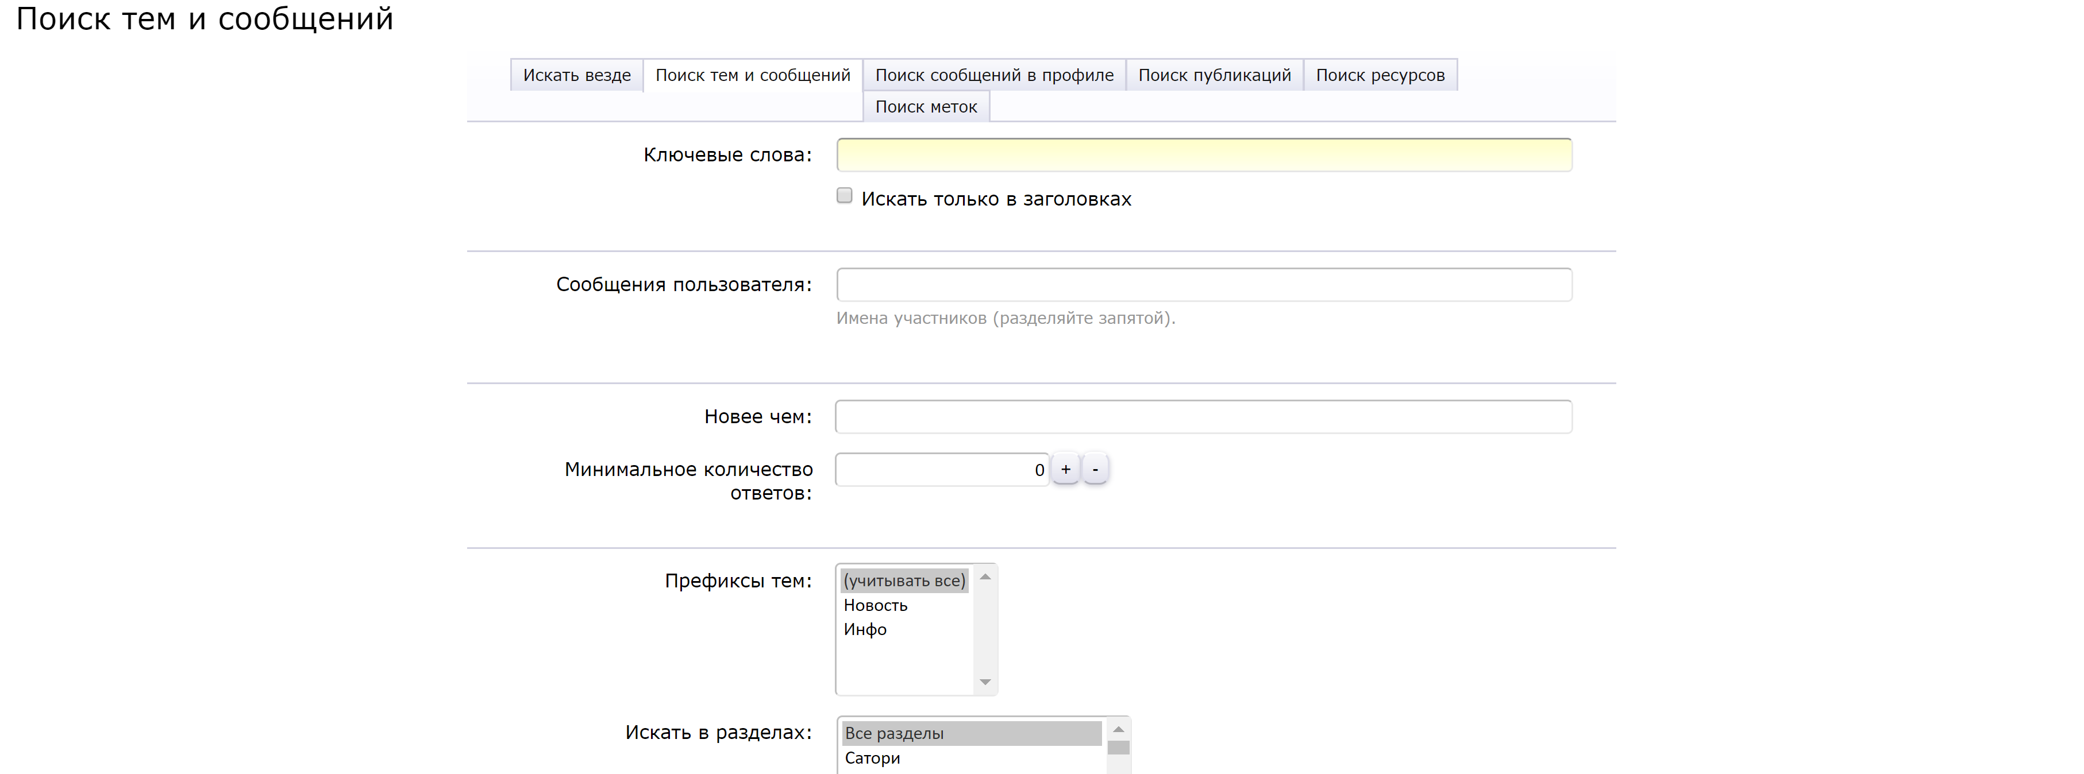Click the Поиск тем и сообщений active tab
This screenshot has width=2084, height=774.
click(753, 75)
